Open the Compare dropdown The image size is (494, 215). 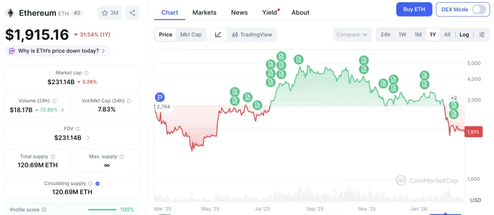click(352, 34)
